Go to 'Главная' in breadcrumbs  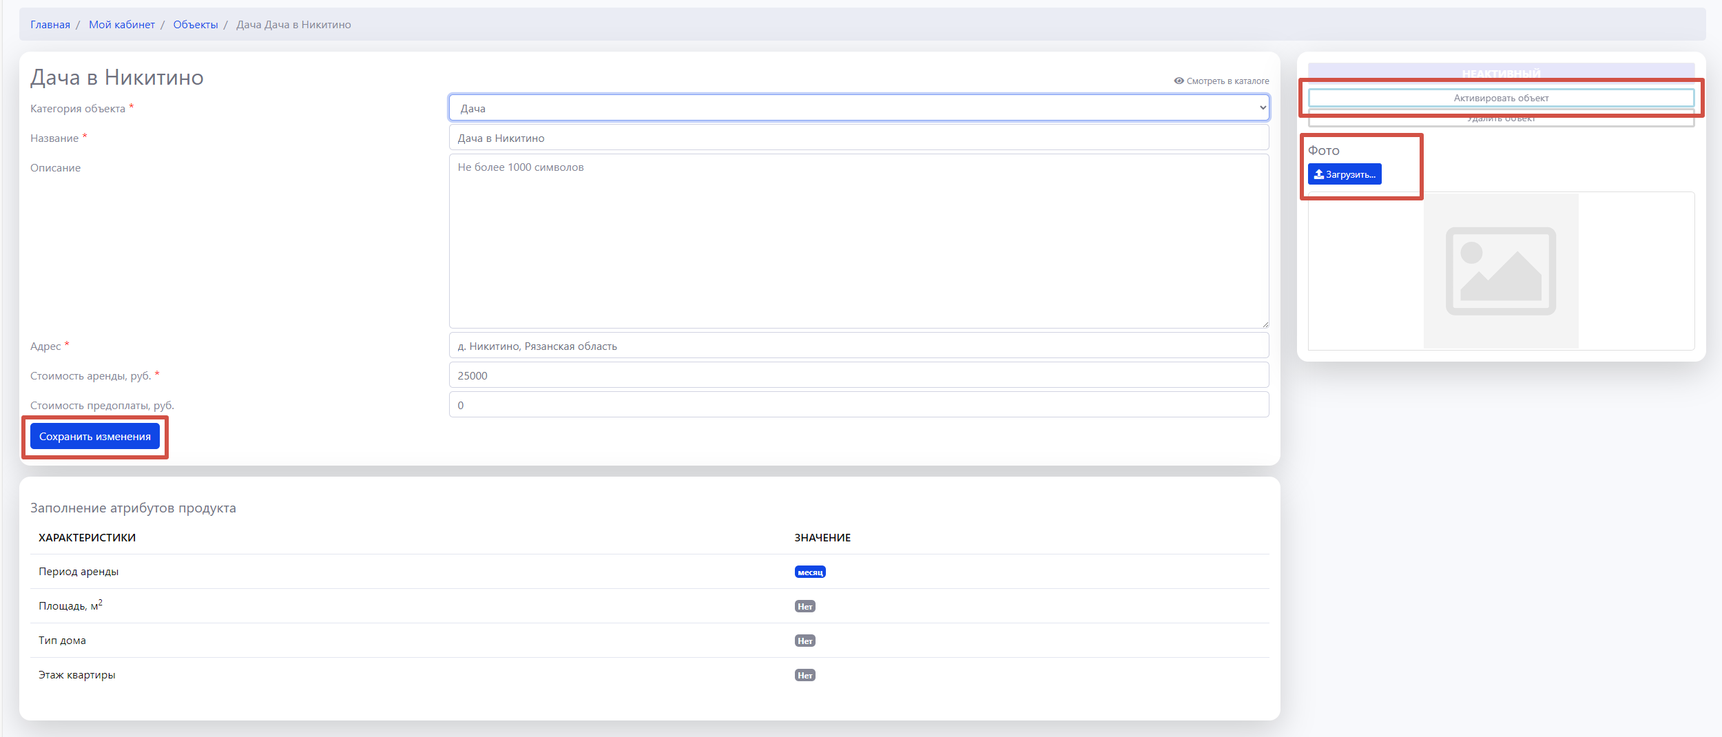pos(50,25)
